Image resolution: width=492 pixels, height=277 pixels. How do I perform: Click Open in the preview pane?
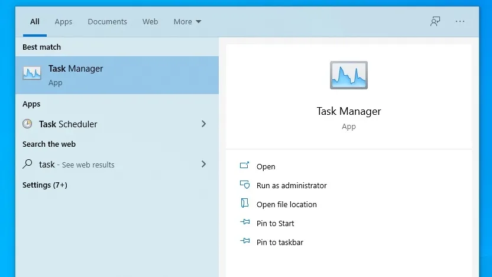266,167
